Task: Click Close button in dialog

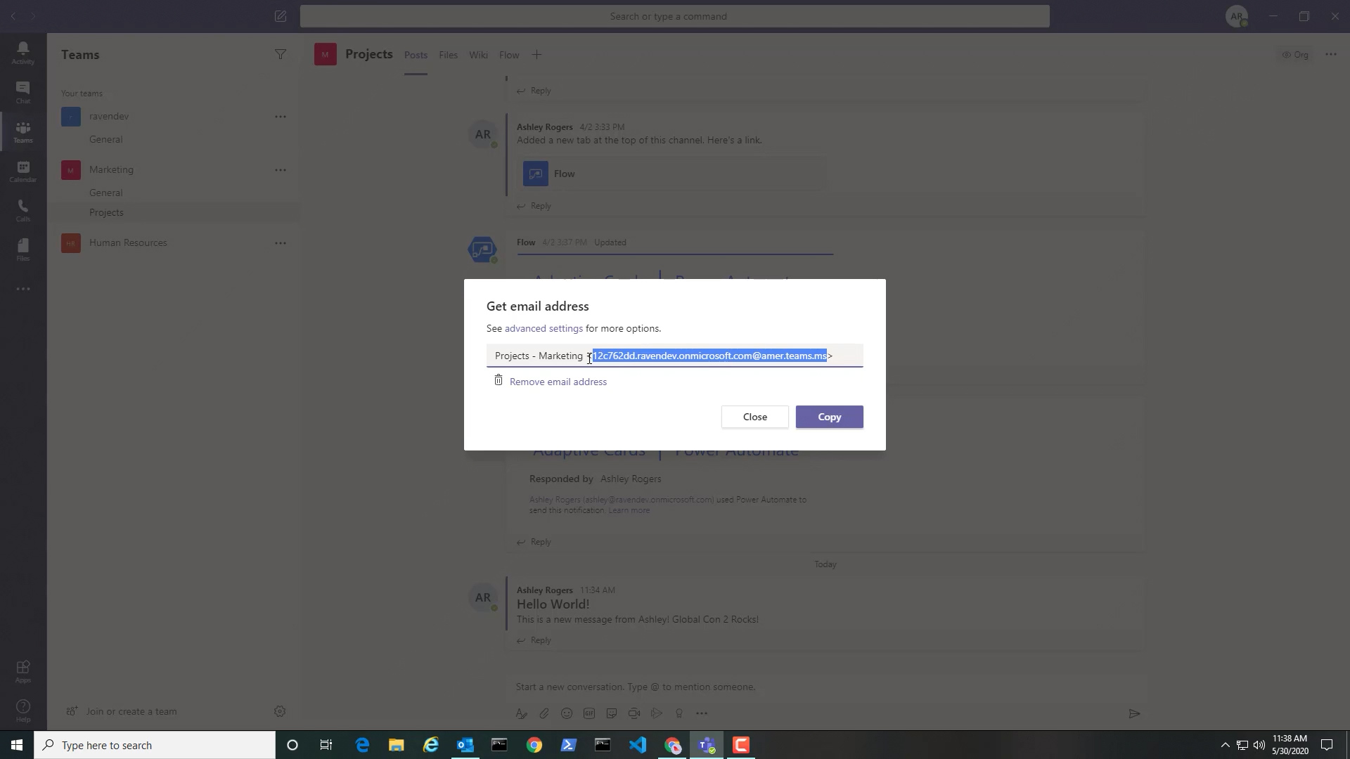Action: [755, 417]
